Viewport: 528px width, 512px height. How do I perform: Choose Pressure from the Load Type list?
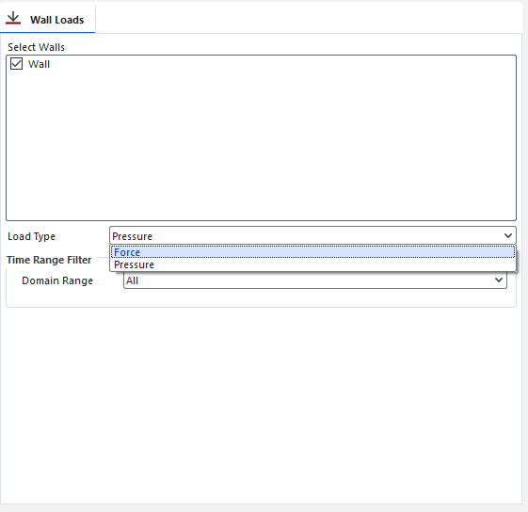click(x=312, y=264)
